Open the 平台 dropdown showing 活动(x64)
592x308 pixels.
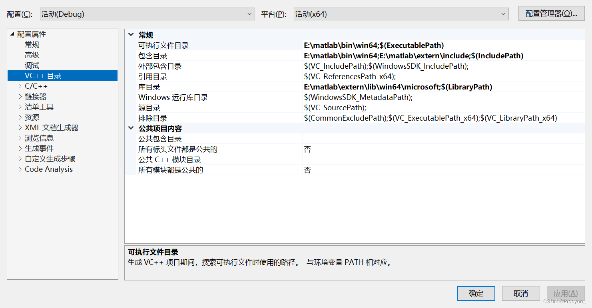point(400,14)
